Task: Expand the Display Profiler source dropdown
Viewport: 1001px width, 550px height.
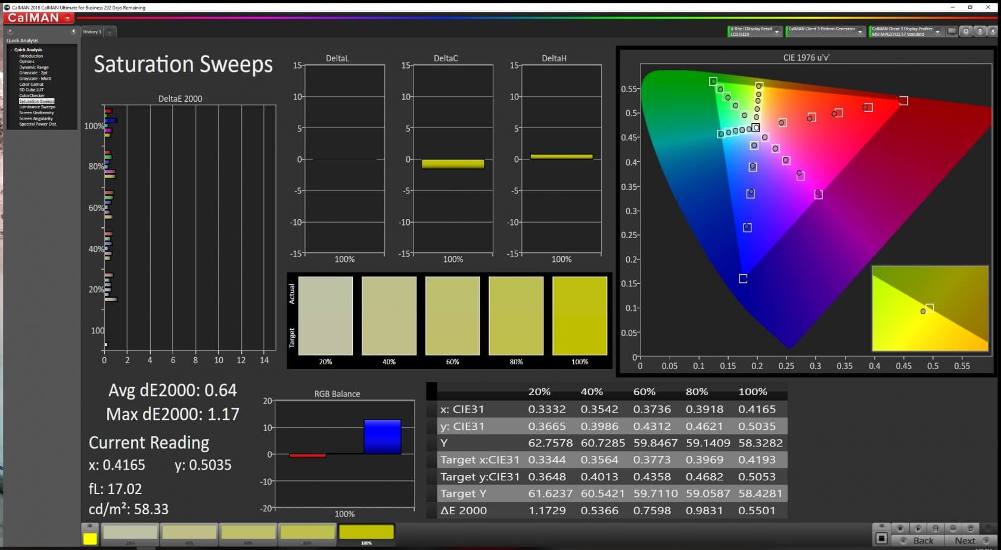Action: point(937,32)
